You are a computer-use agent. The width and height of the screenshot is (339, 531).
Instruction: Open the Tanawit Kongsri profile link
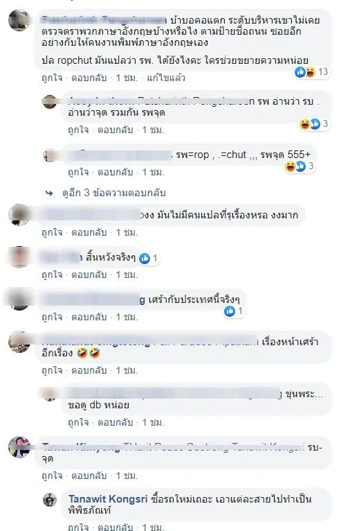108,499
